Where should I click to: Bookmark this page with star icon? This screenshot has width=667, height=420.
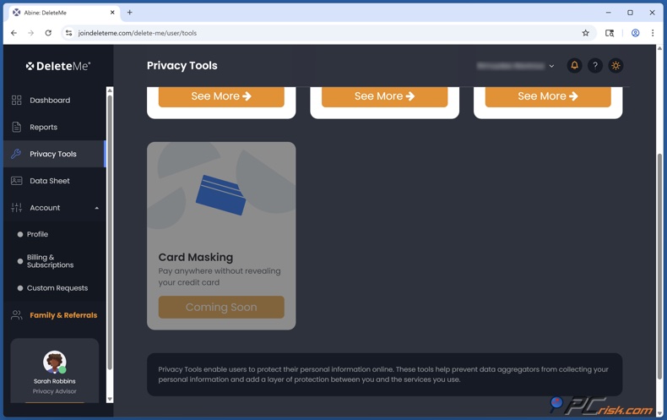coord(585,33)
